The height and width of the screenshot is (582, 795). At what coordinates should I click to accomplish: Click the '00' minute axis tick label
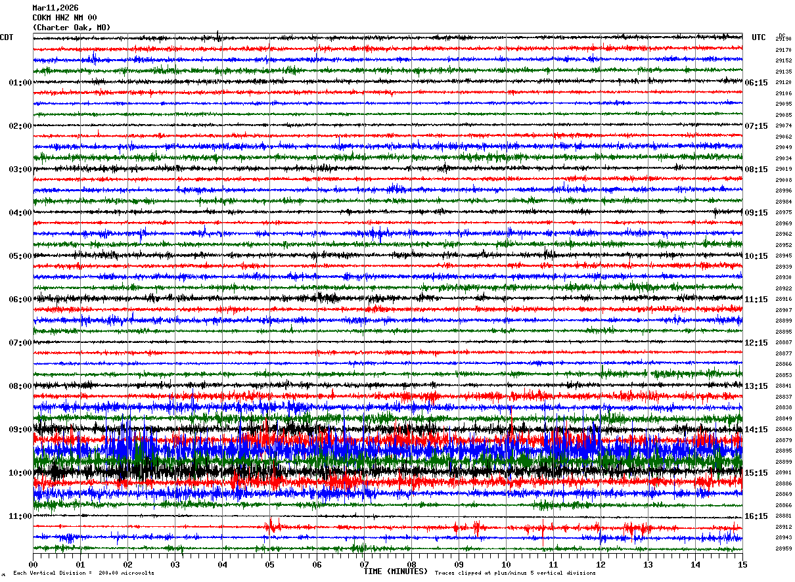point(33,565)
